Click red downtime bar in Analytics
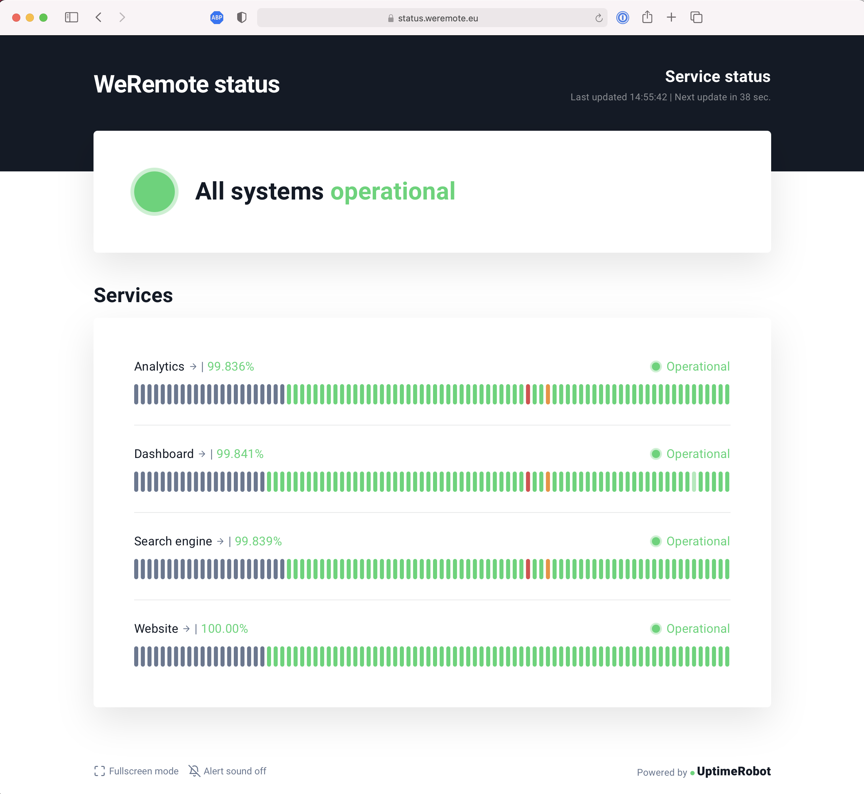 [x=528, y=394]
